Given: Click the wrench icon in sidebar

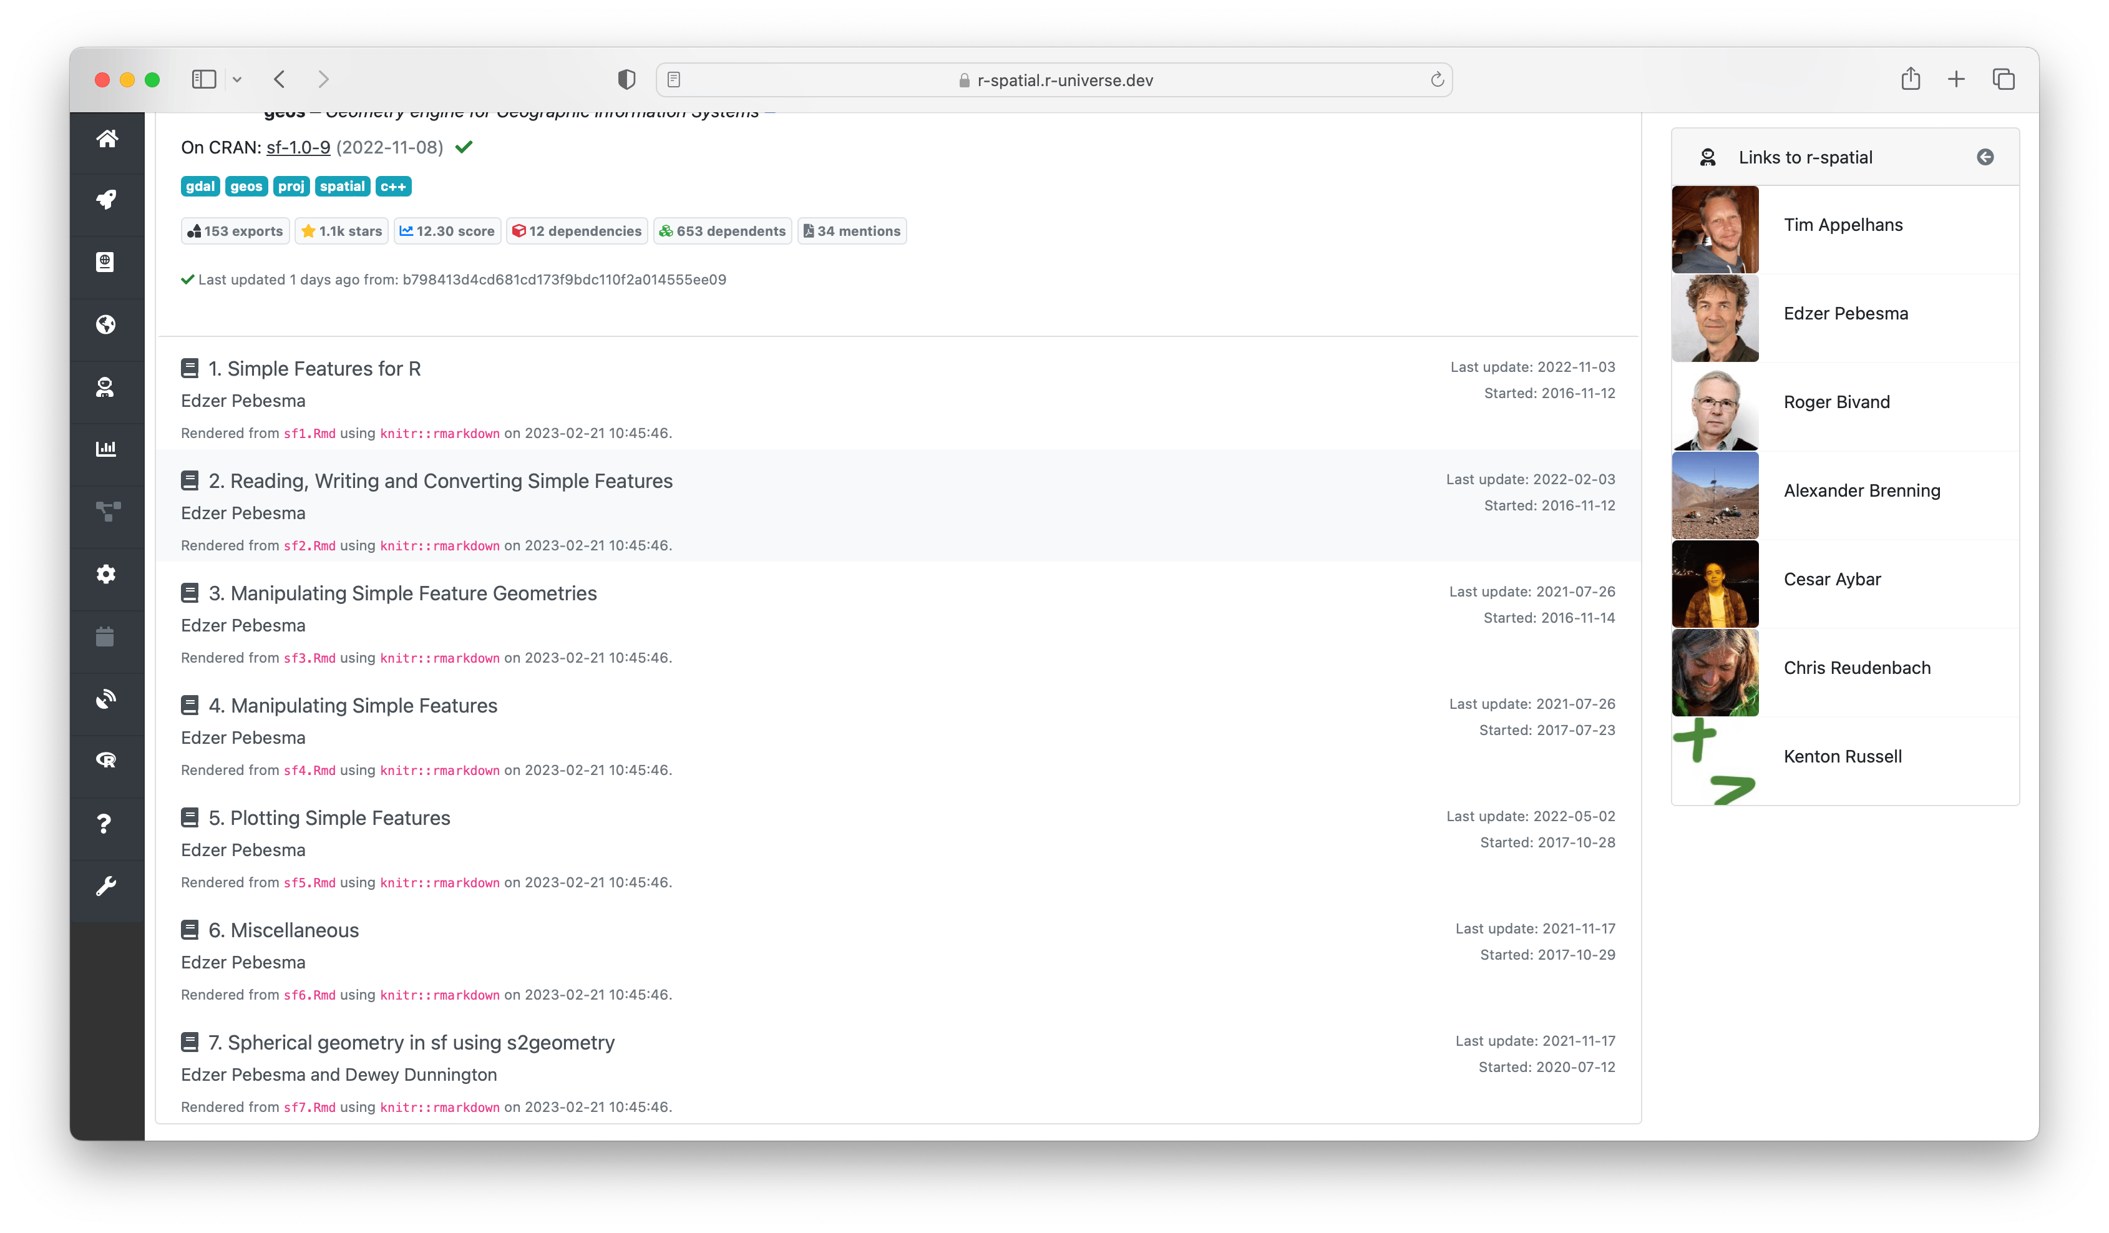Looking at the screenshot, I should pos(106,885).
